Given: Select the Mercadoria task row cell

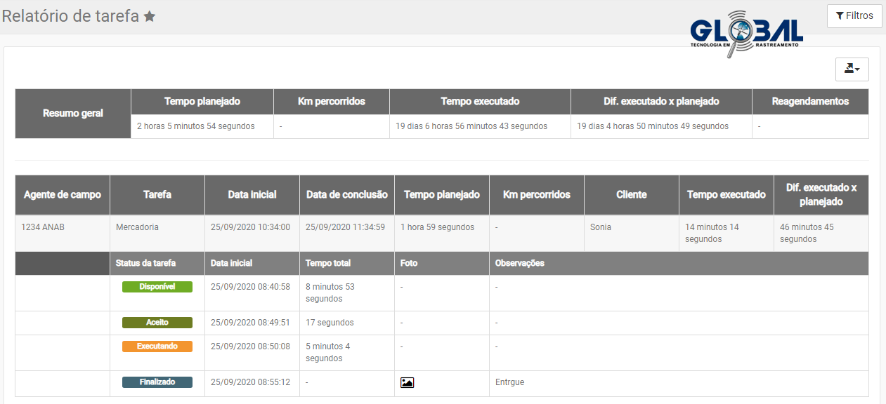Looking at the screenshot, I should 138,227.
